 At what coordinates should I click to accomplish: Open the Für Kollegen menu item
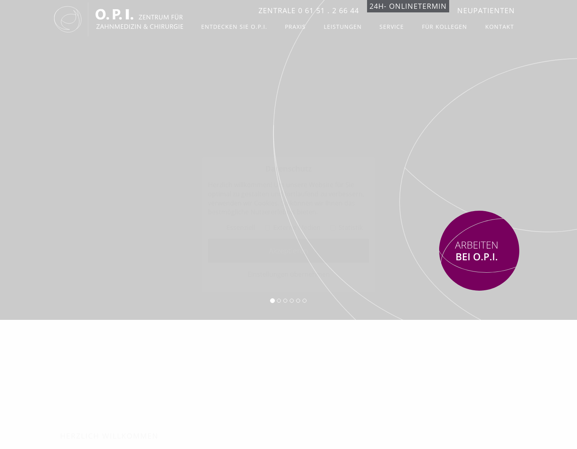click(x=444, y=27)
